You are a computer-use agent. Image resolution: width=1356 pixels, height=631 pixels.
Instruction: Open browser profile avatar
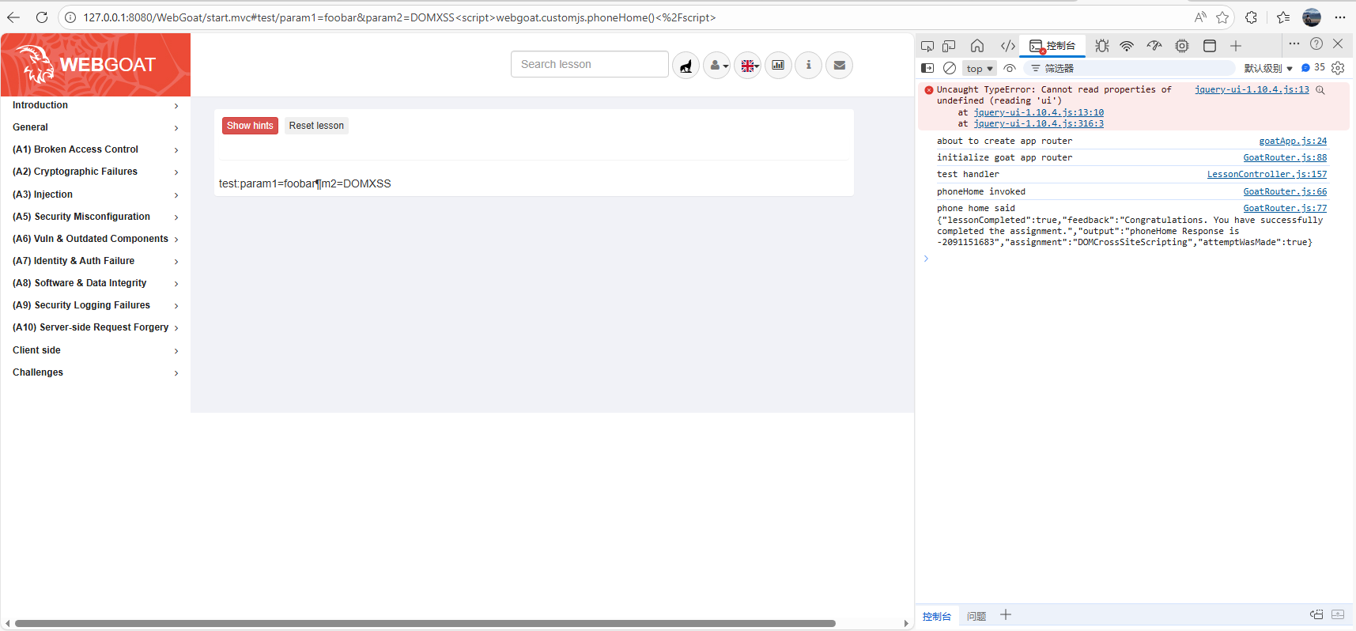[x=1312, y=17]
